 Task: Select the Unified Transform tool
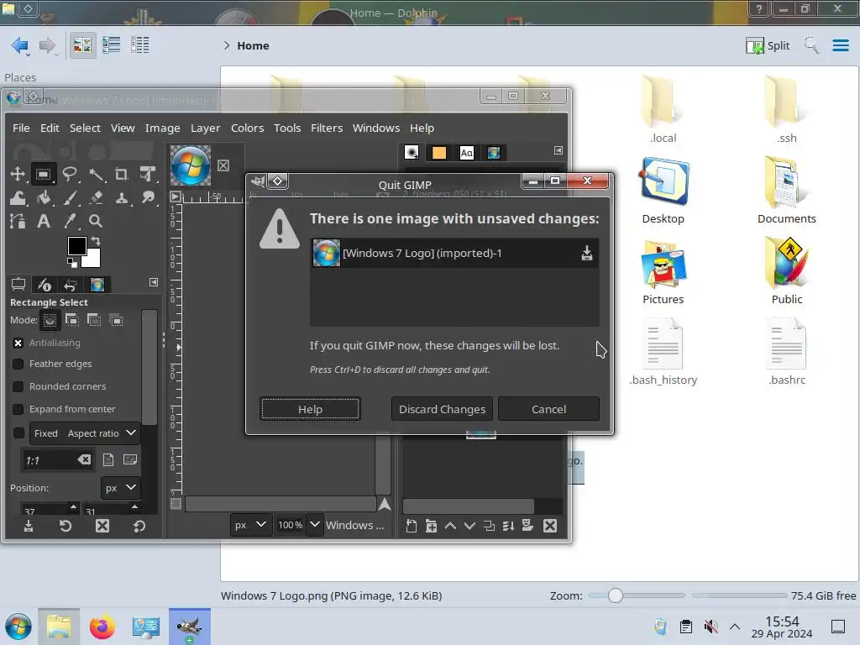pos(148,175)
